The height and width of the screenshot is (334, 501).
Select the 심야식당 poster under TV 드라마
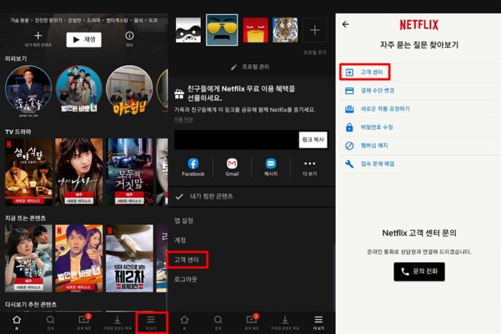(28, 172)
